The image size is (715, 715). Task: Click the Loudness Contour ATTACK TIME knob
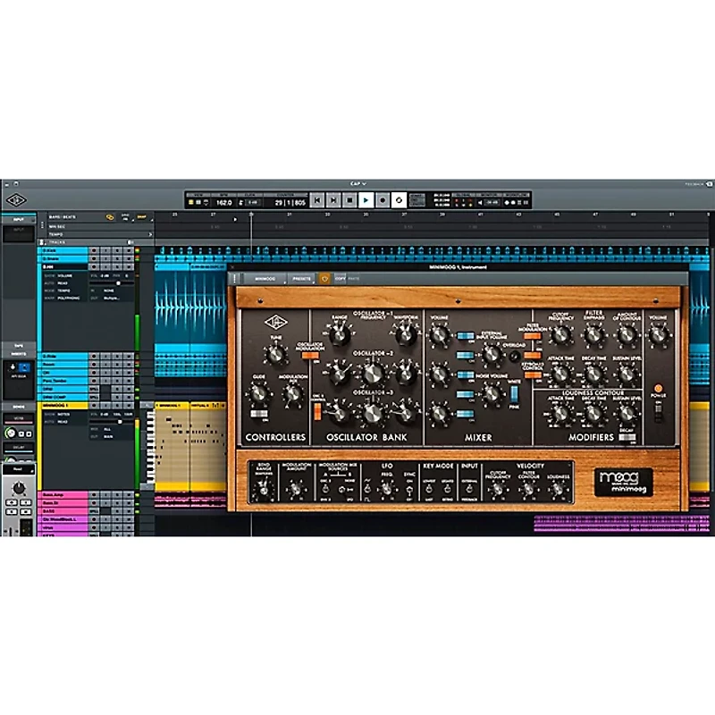pos(560,414)
